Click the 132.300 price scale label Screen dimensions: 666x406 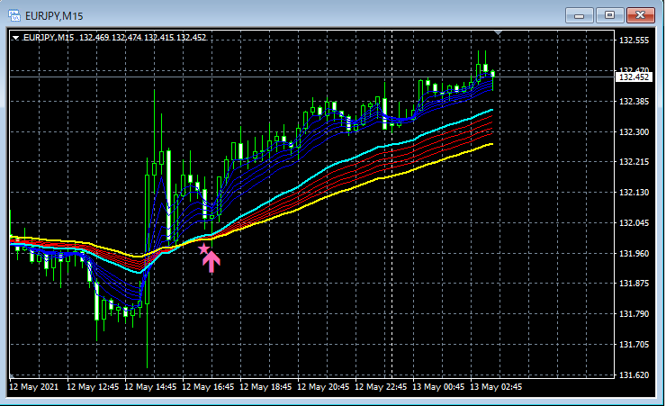634,132
